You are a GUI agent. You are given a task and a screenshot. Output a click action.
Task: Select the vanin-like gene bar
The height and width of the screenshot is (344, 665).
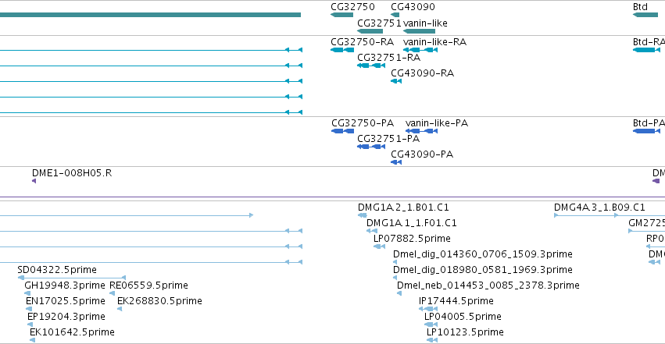419,31
